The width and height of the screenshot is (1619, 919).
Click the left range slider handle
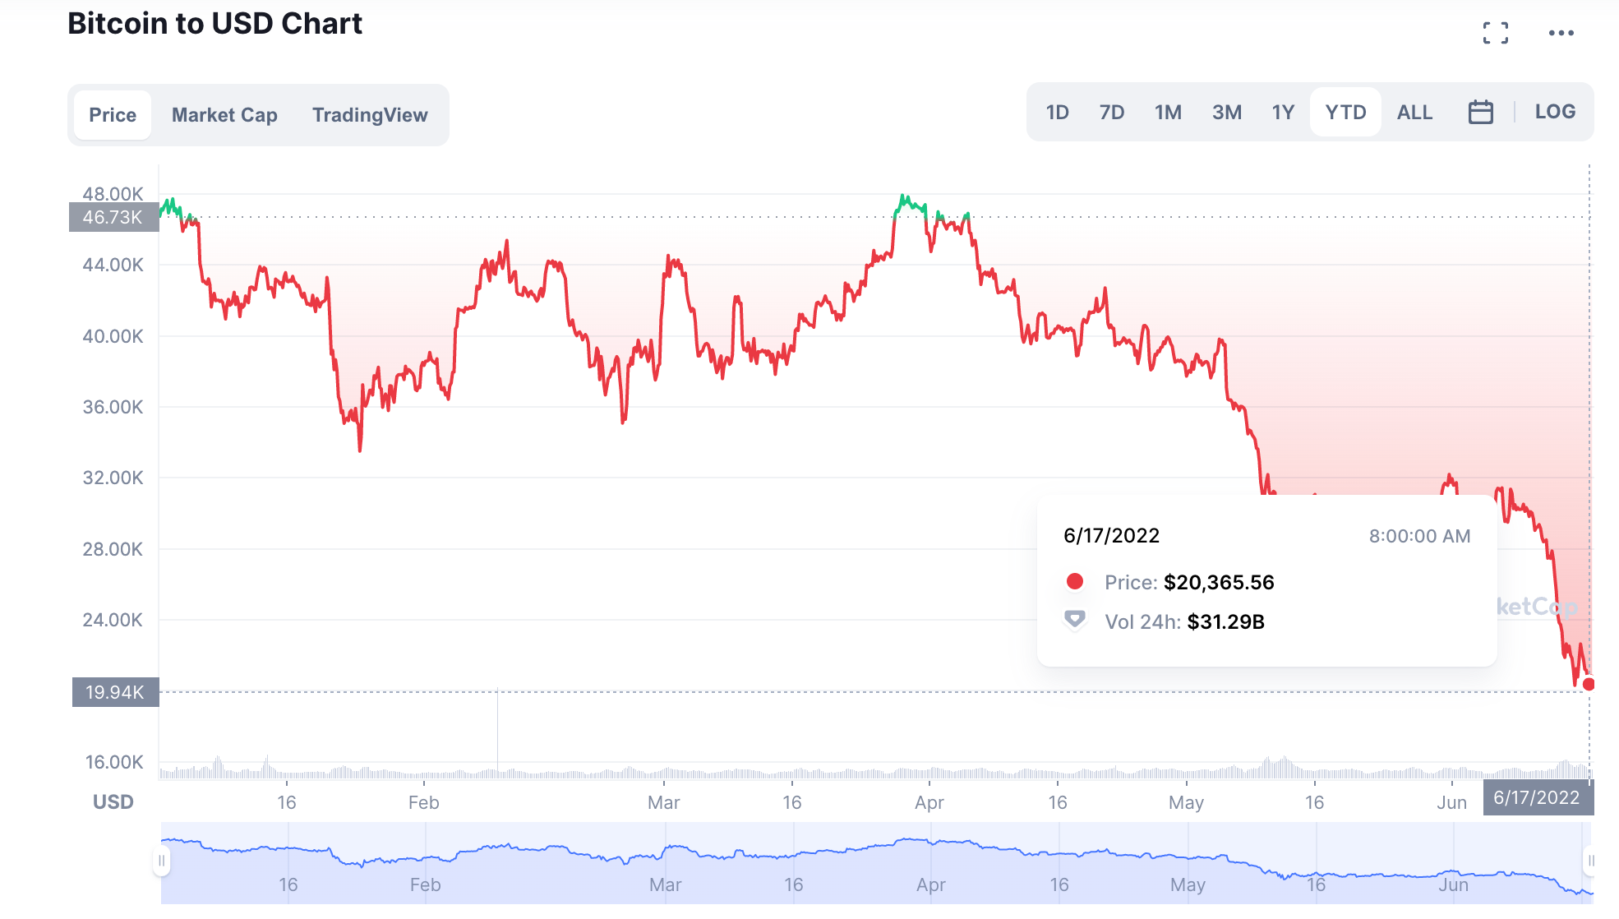(x=162, y=861)
